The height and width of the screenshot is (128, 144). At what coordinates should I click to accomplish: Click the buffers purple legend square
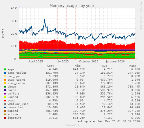click(x=5, y=94)
